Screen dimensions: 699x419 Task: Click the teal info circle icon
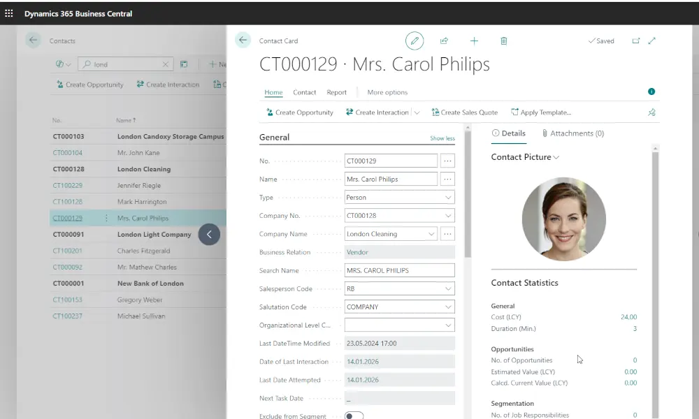pyautogui.click(x=651, y=91)
